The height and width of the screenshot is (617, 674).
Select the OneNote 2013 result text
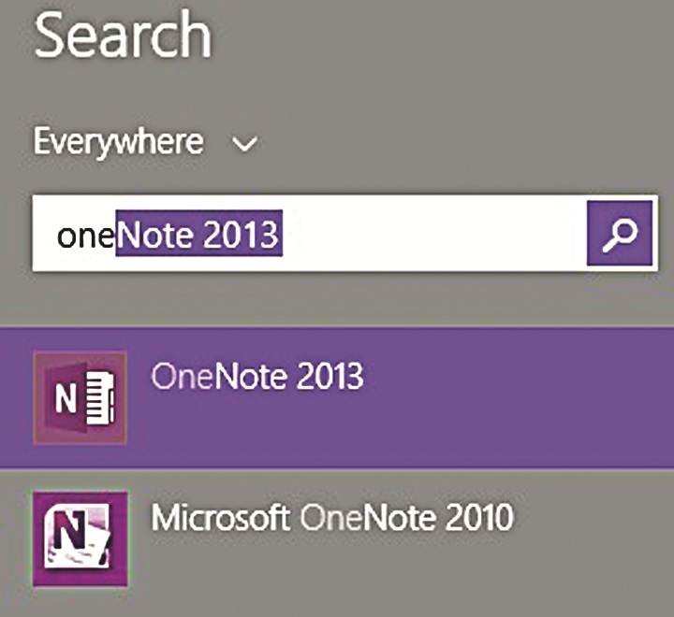256,376
